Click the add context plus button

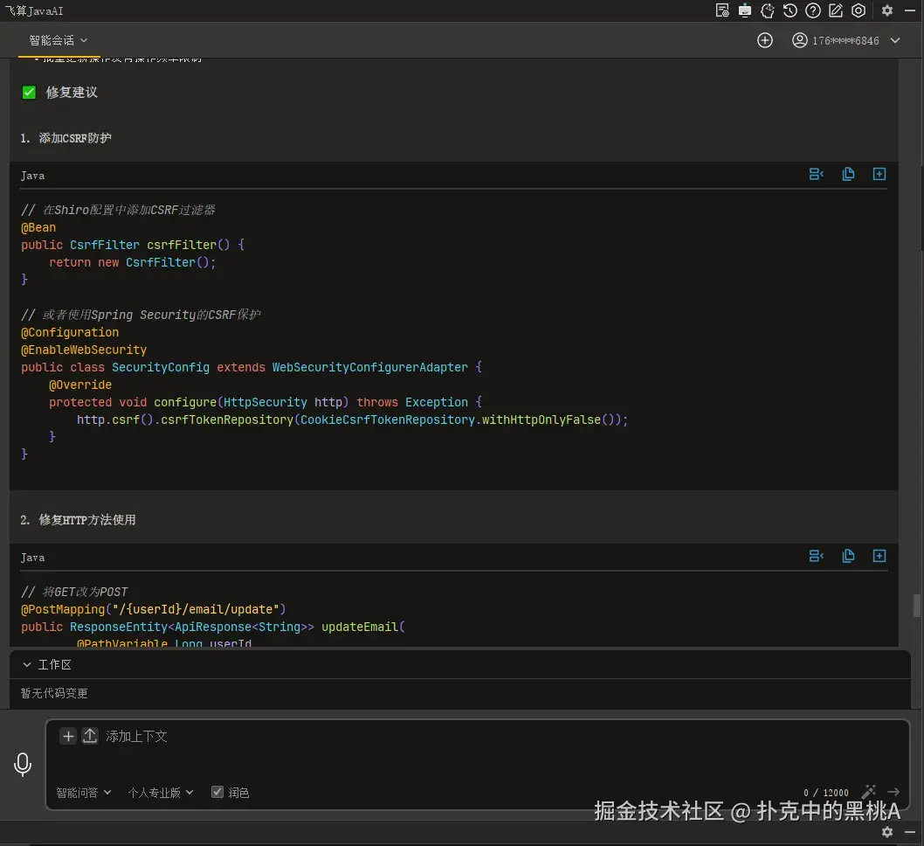click(68, 736)
